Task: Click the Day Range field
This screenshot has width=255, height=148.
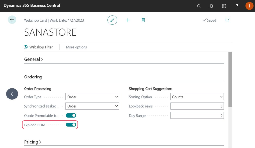Action: click(x=197, y=115)
